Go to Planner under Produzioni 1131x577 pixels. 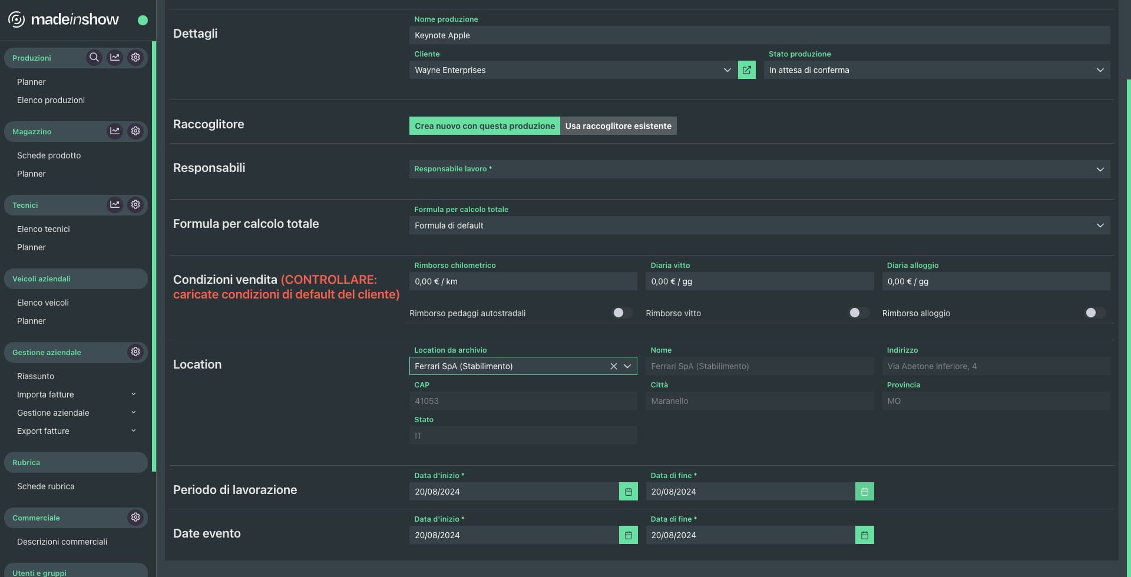click(31, 82)
